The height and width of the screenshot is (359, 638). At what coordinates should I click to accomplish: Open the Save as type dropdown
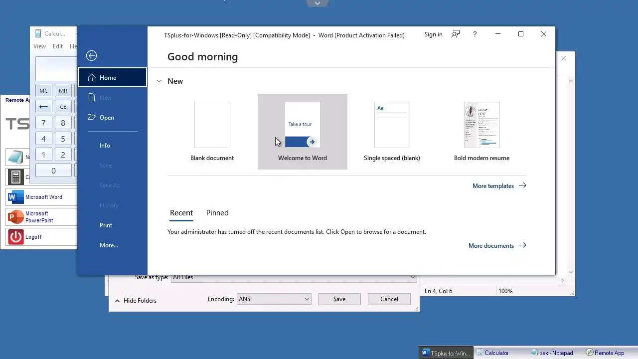pyautogui.click(x=294, y=278)
